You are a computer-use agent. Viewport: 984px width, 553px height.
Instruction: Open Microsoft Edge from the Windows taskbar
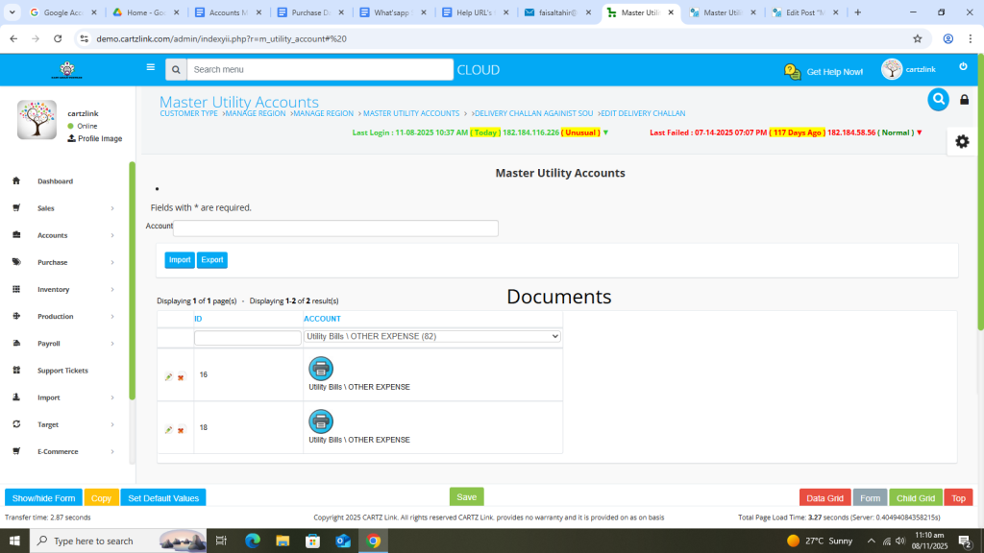253,541
